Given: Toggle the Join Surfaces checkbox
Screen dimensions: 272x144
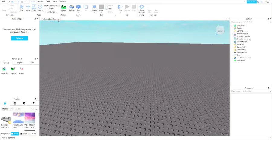Looking at the screenshot, I should click(45, 12).
